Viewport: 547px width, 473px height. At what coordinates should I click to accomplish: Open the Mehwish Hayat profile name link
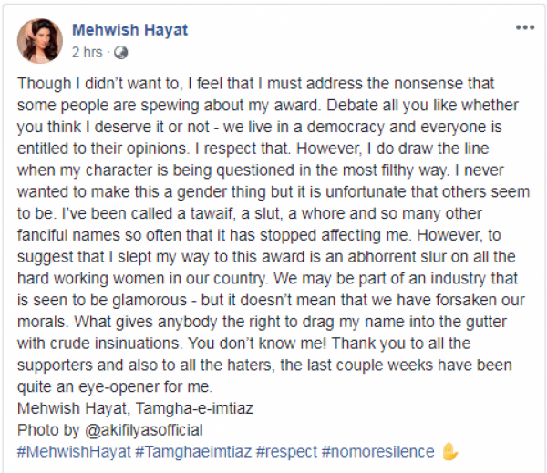129,30
